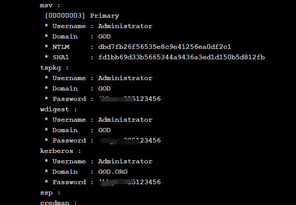Image resolution: width=296 pixels, height=205 pixels.
Task: Click Administrator username under wdigest
Action: pos(125,120)
